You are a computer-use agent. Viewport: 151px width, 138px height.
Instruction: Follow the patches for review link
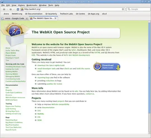coord(55,84)
